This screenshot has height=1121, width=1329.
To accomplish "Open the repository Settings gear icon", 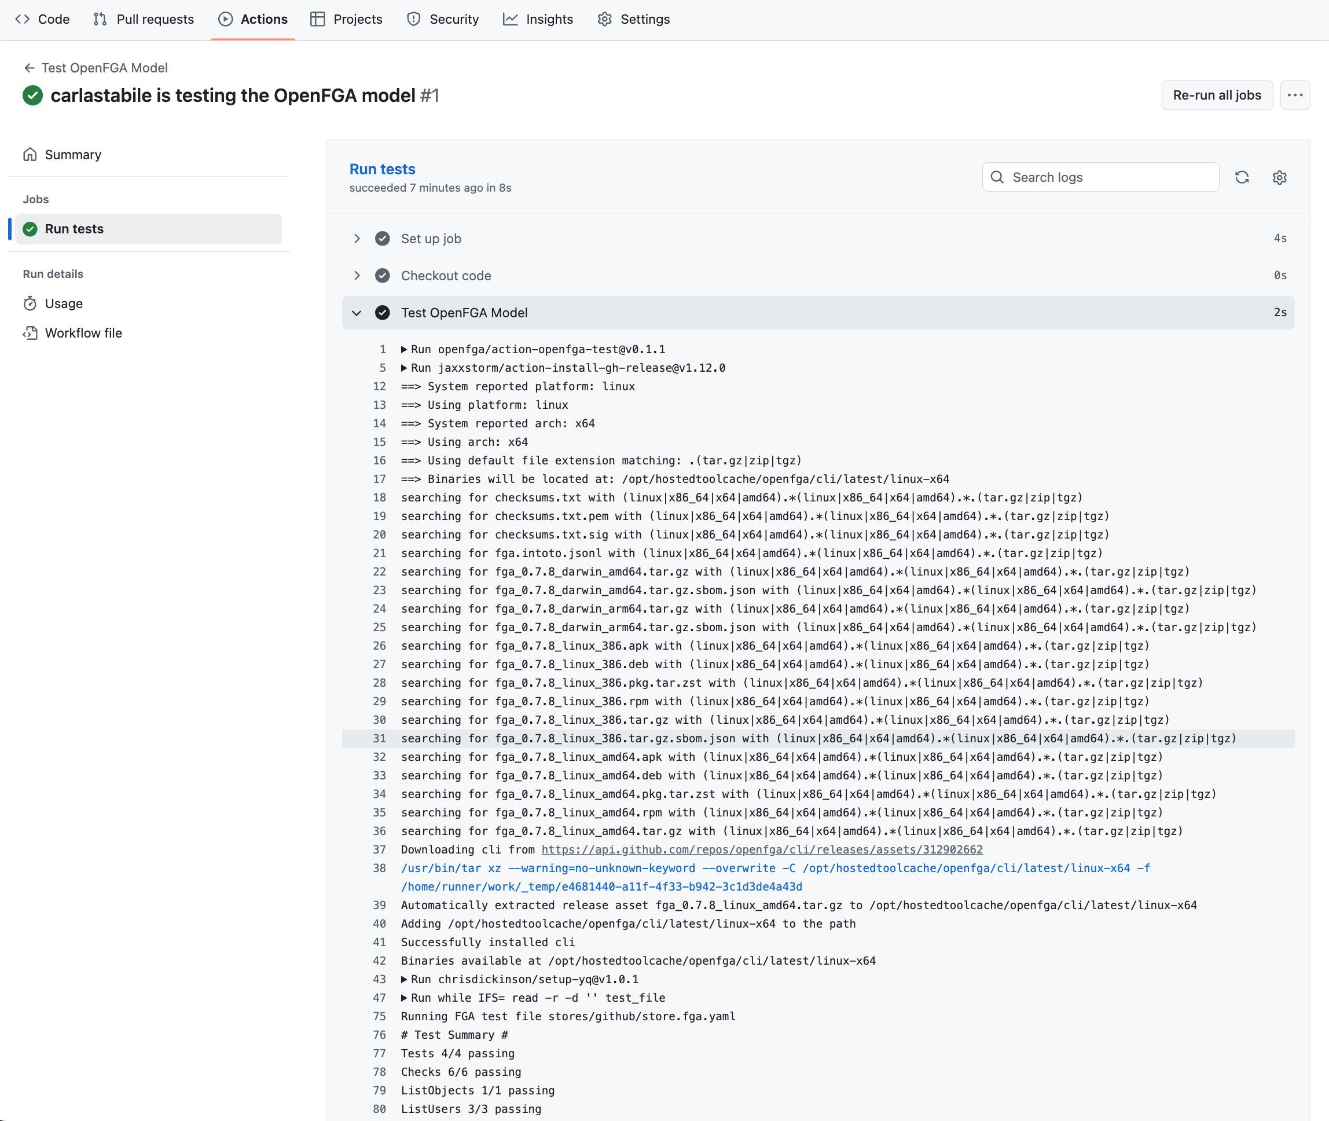I will pos(604,19).
